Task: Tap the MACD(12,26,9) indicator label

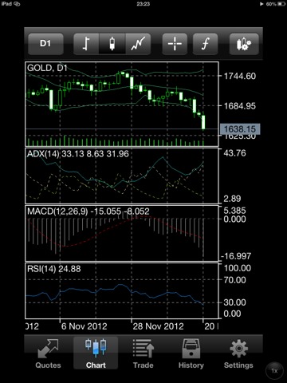Action: pos(57,211)
